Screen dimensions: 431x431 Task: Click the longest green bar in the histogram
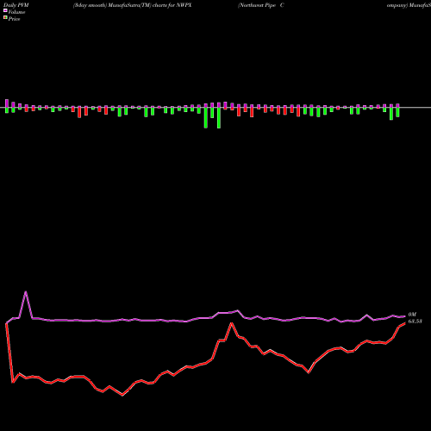pos(219,118)
